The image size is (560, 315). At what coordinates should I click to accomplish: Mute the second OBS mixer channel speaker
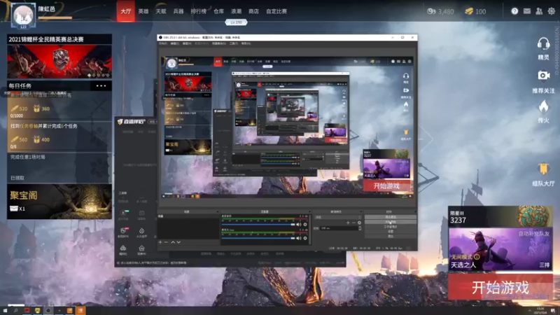299,238
